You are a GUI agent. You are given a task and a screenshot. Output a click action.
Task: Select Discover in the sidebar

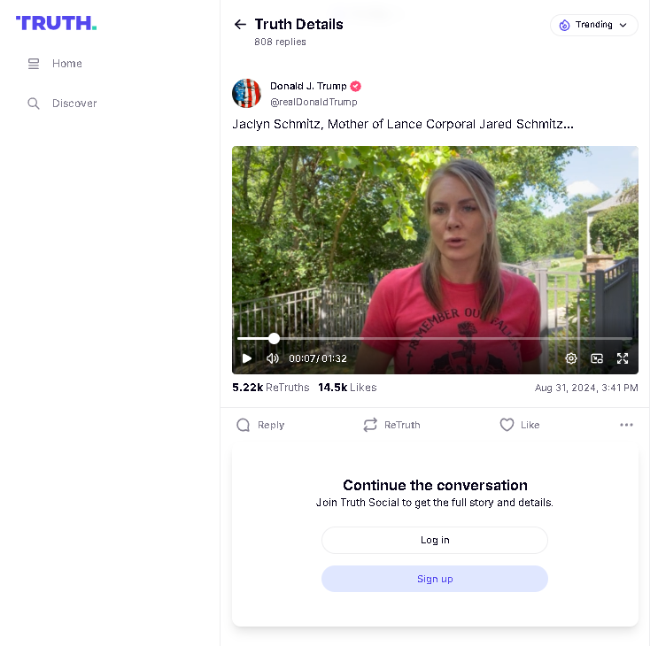[74, 104]
